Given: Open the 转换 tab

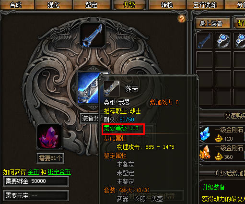Looking at the screenshot, I should [167, 5].
